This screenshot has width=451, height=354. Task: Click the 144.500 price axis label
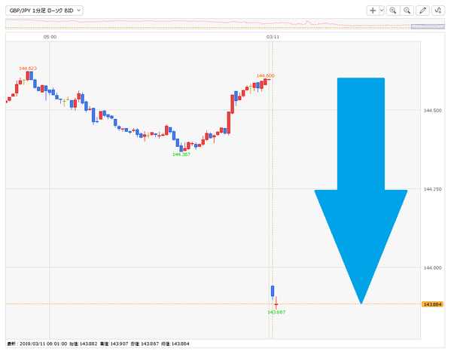433,111
